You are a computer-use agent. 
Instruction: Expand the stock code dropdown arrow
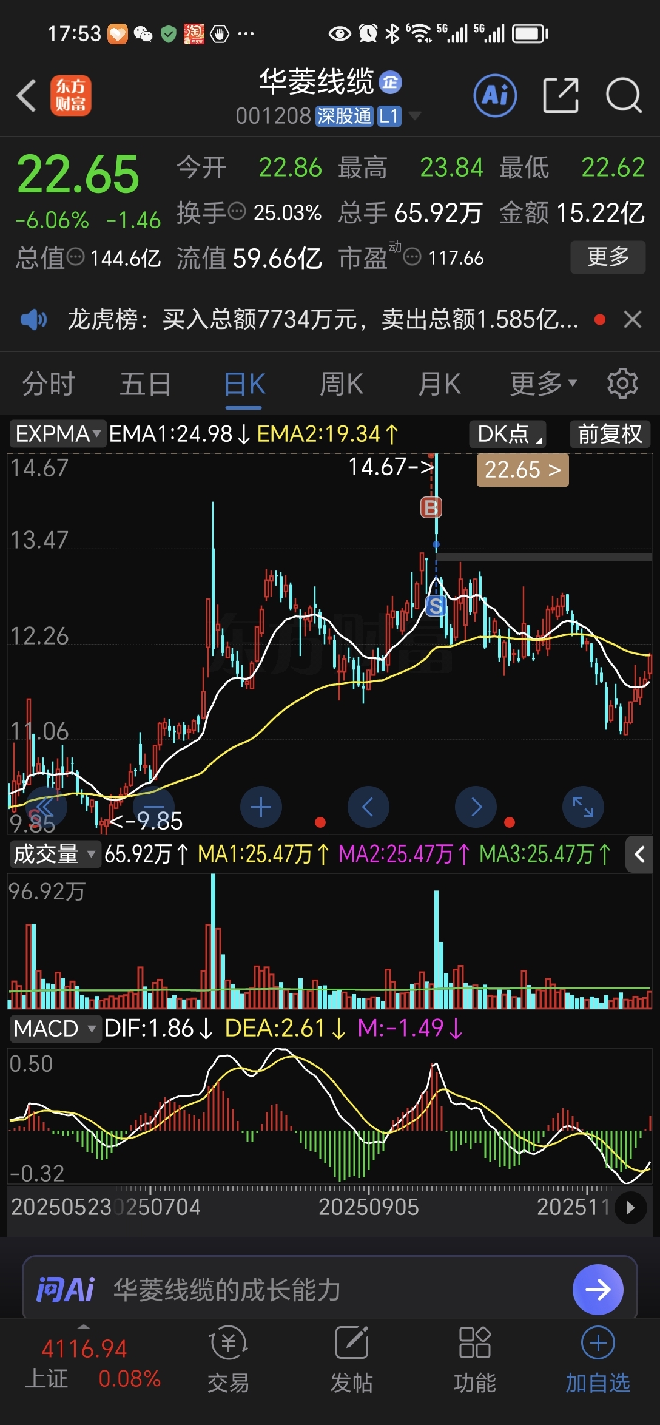coord(415,115)
